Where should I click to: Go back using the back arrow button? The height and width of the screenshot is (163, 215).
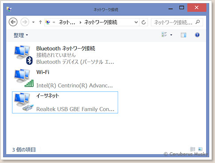click(13, 22)
